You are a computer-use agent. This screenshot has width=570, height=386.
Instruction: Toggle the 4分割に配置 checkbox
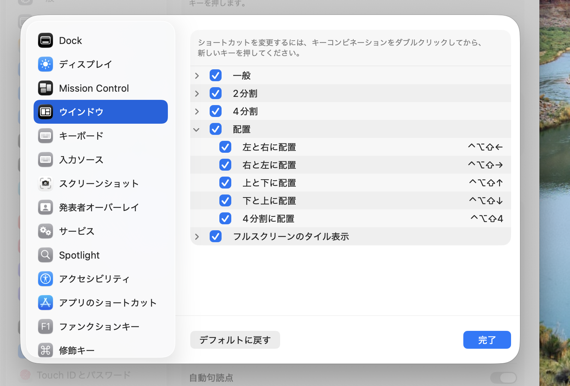click(225, 218)
